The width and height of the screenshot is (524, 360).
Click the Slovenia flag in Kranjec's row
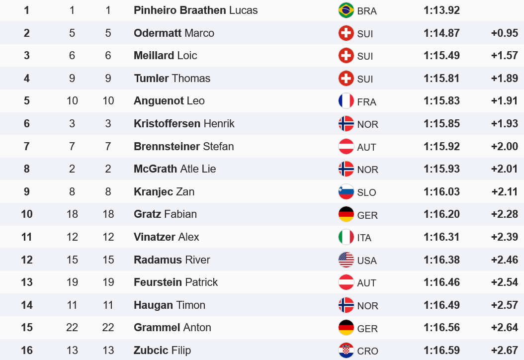(346, 192)
